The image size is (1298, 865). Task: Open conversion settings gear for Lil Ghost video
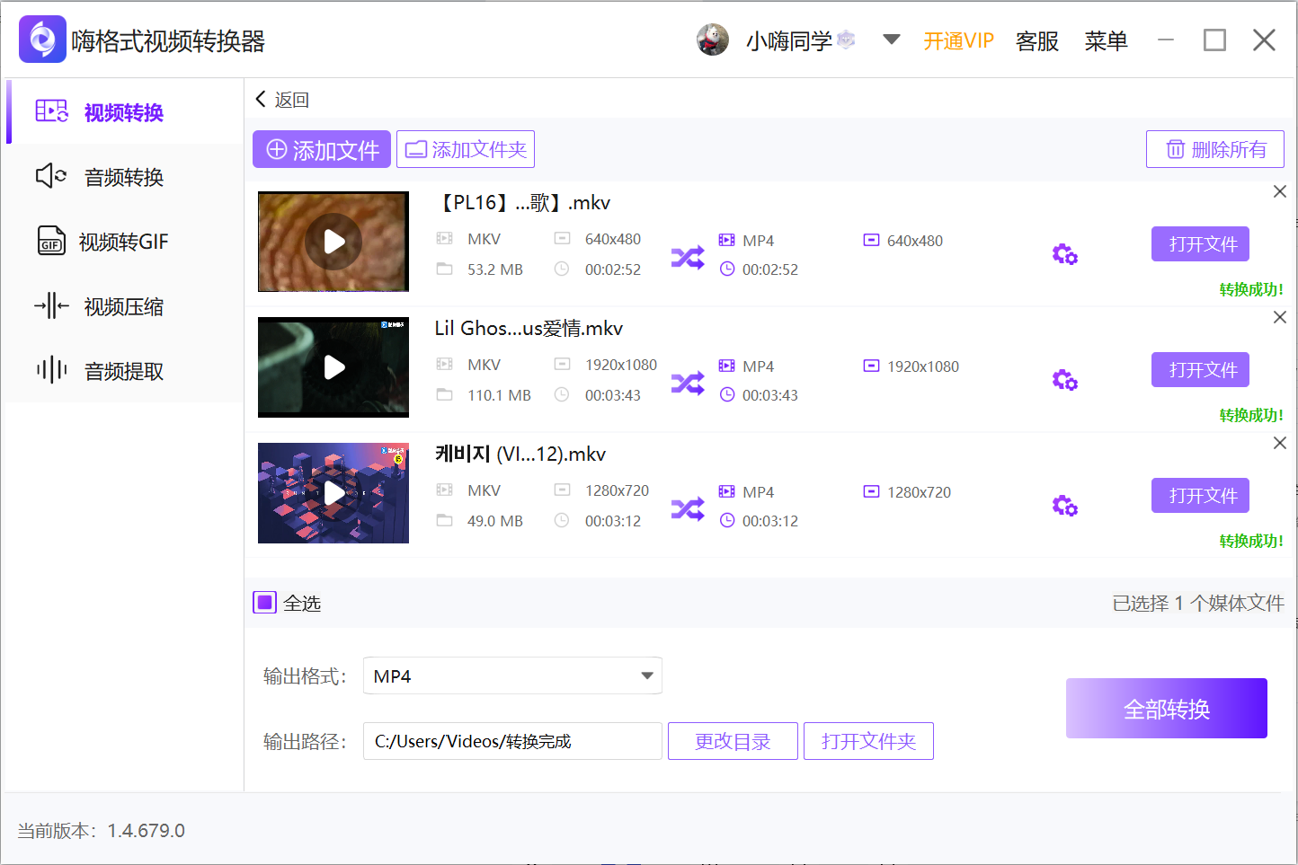(x=1064, y=379)
